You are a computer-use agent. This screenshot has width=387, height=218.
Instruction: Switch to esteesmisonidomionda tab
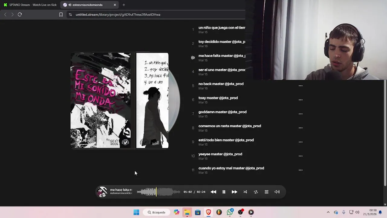(88, 5)
